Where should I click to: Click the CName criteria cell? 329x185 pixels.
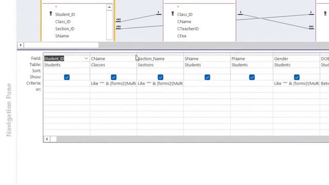click(x=113, y=83)
